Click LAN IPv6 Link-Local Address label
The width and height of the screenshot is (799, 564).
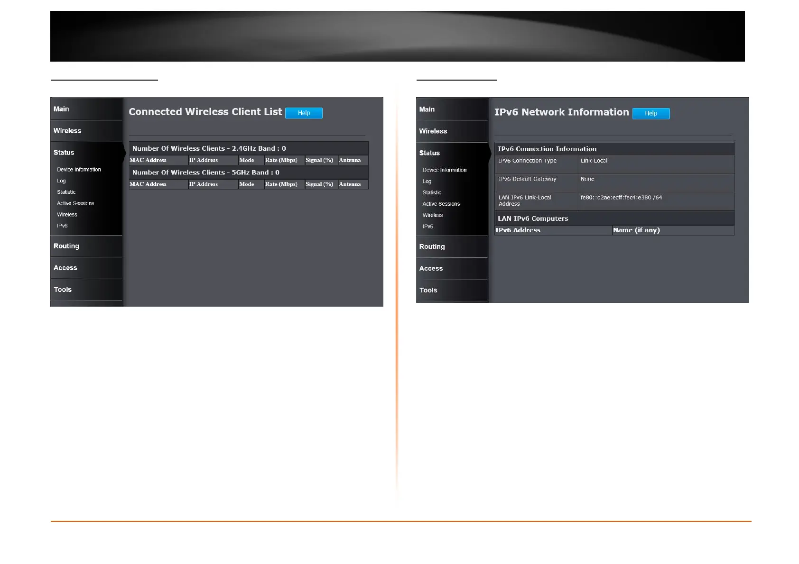point(525,200)
